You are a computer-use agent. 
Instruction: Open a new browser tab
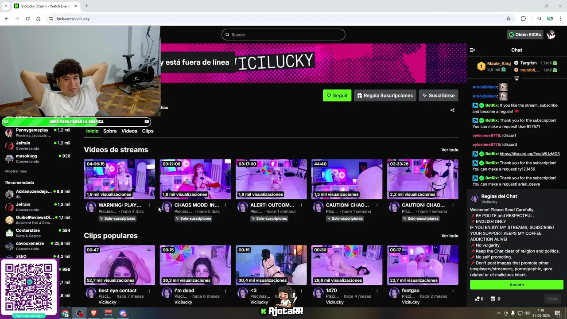pos(86,6)
